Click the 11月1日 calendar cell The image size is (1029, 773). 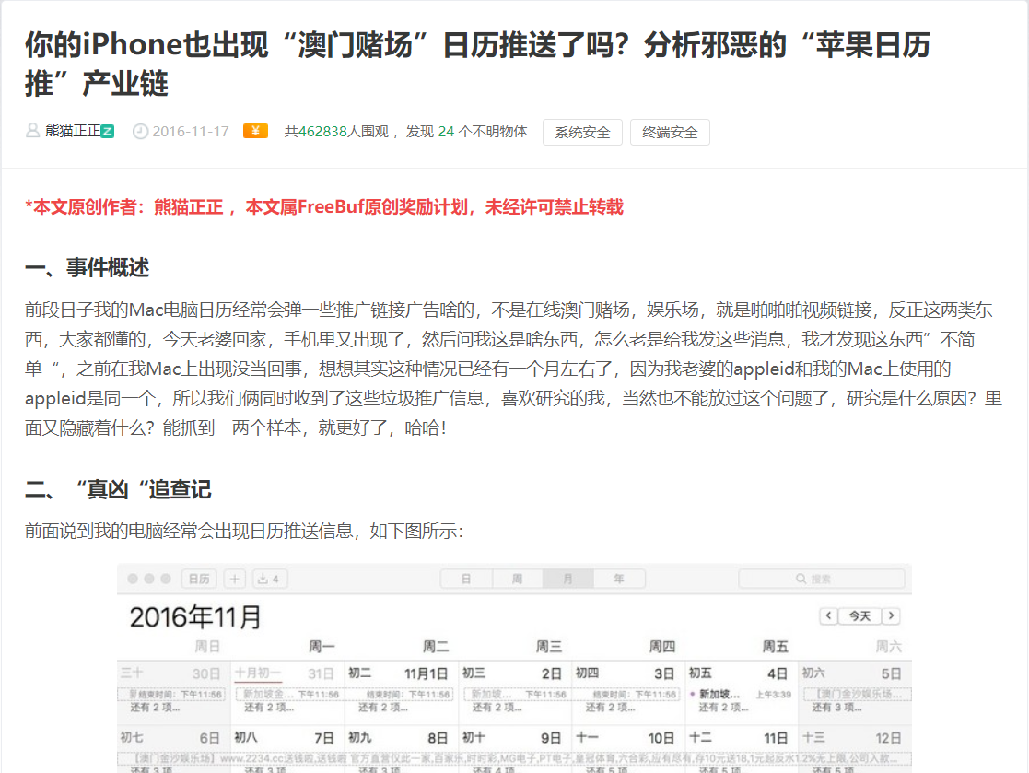pyautogui.click(x=400, y=692)
